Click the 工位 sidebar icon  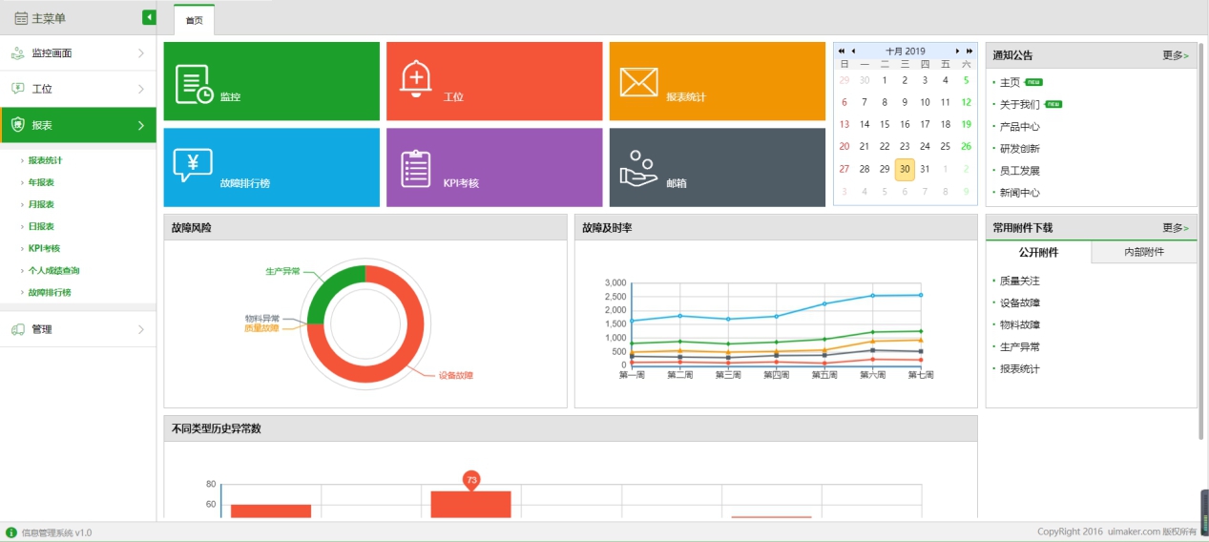(x=17, y=89)
